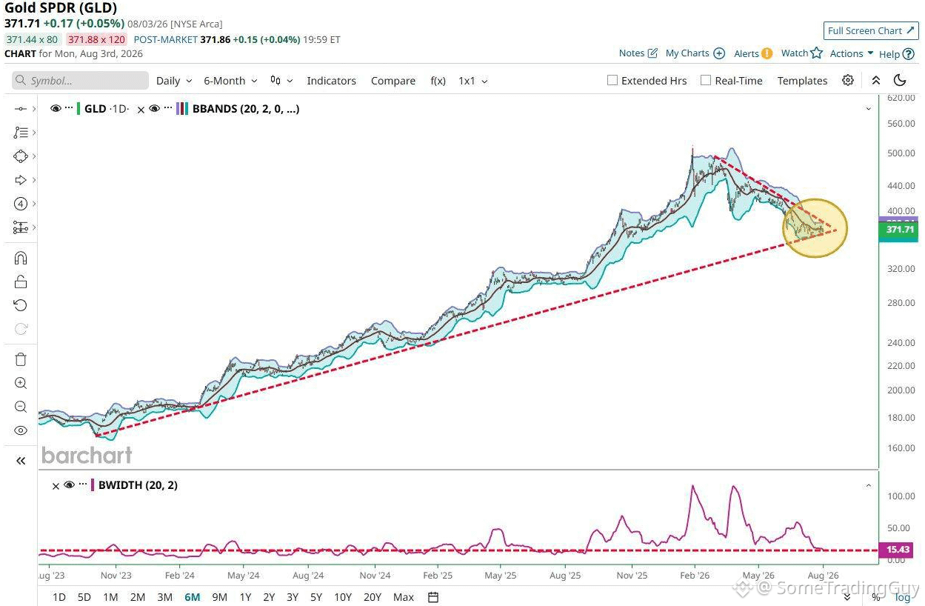This screenshot has width=925, height=606.
Task: Open the 6-Month period dropdown
Action: [x=230, y=81]
